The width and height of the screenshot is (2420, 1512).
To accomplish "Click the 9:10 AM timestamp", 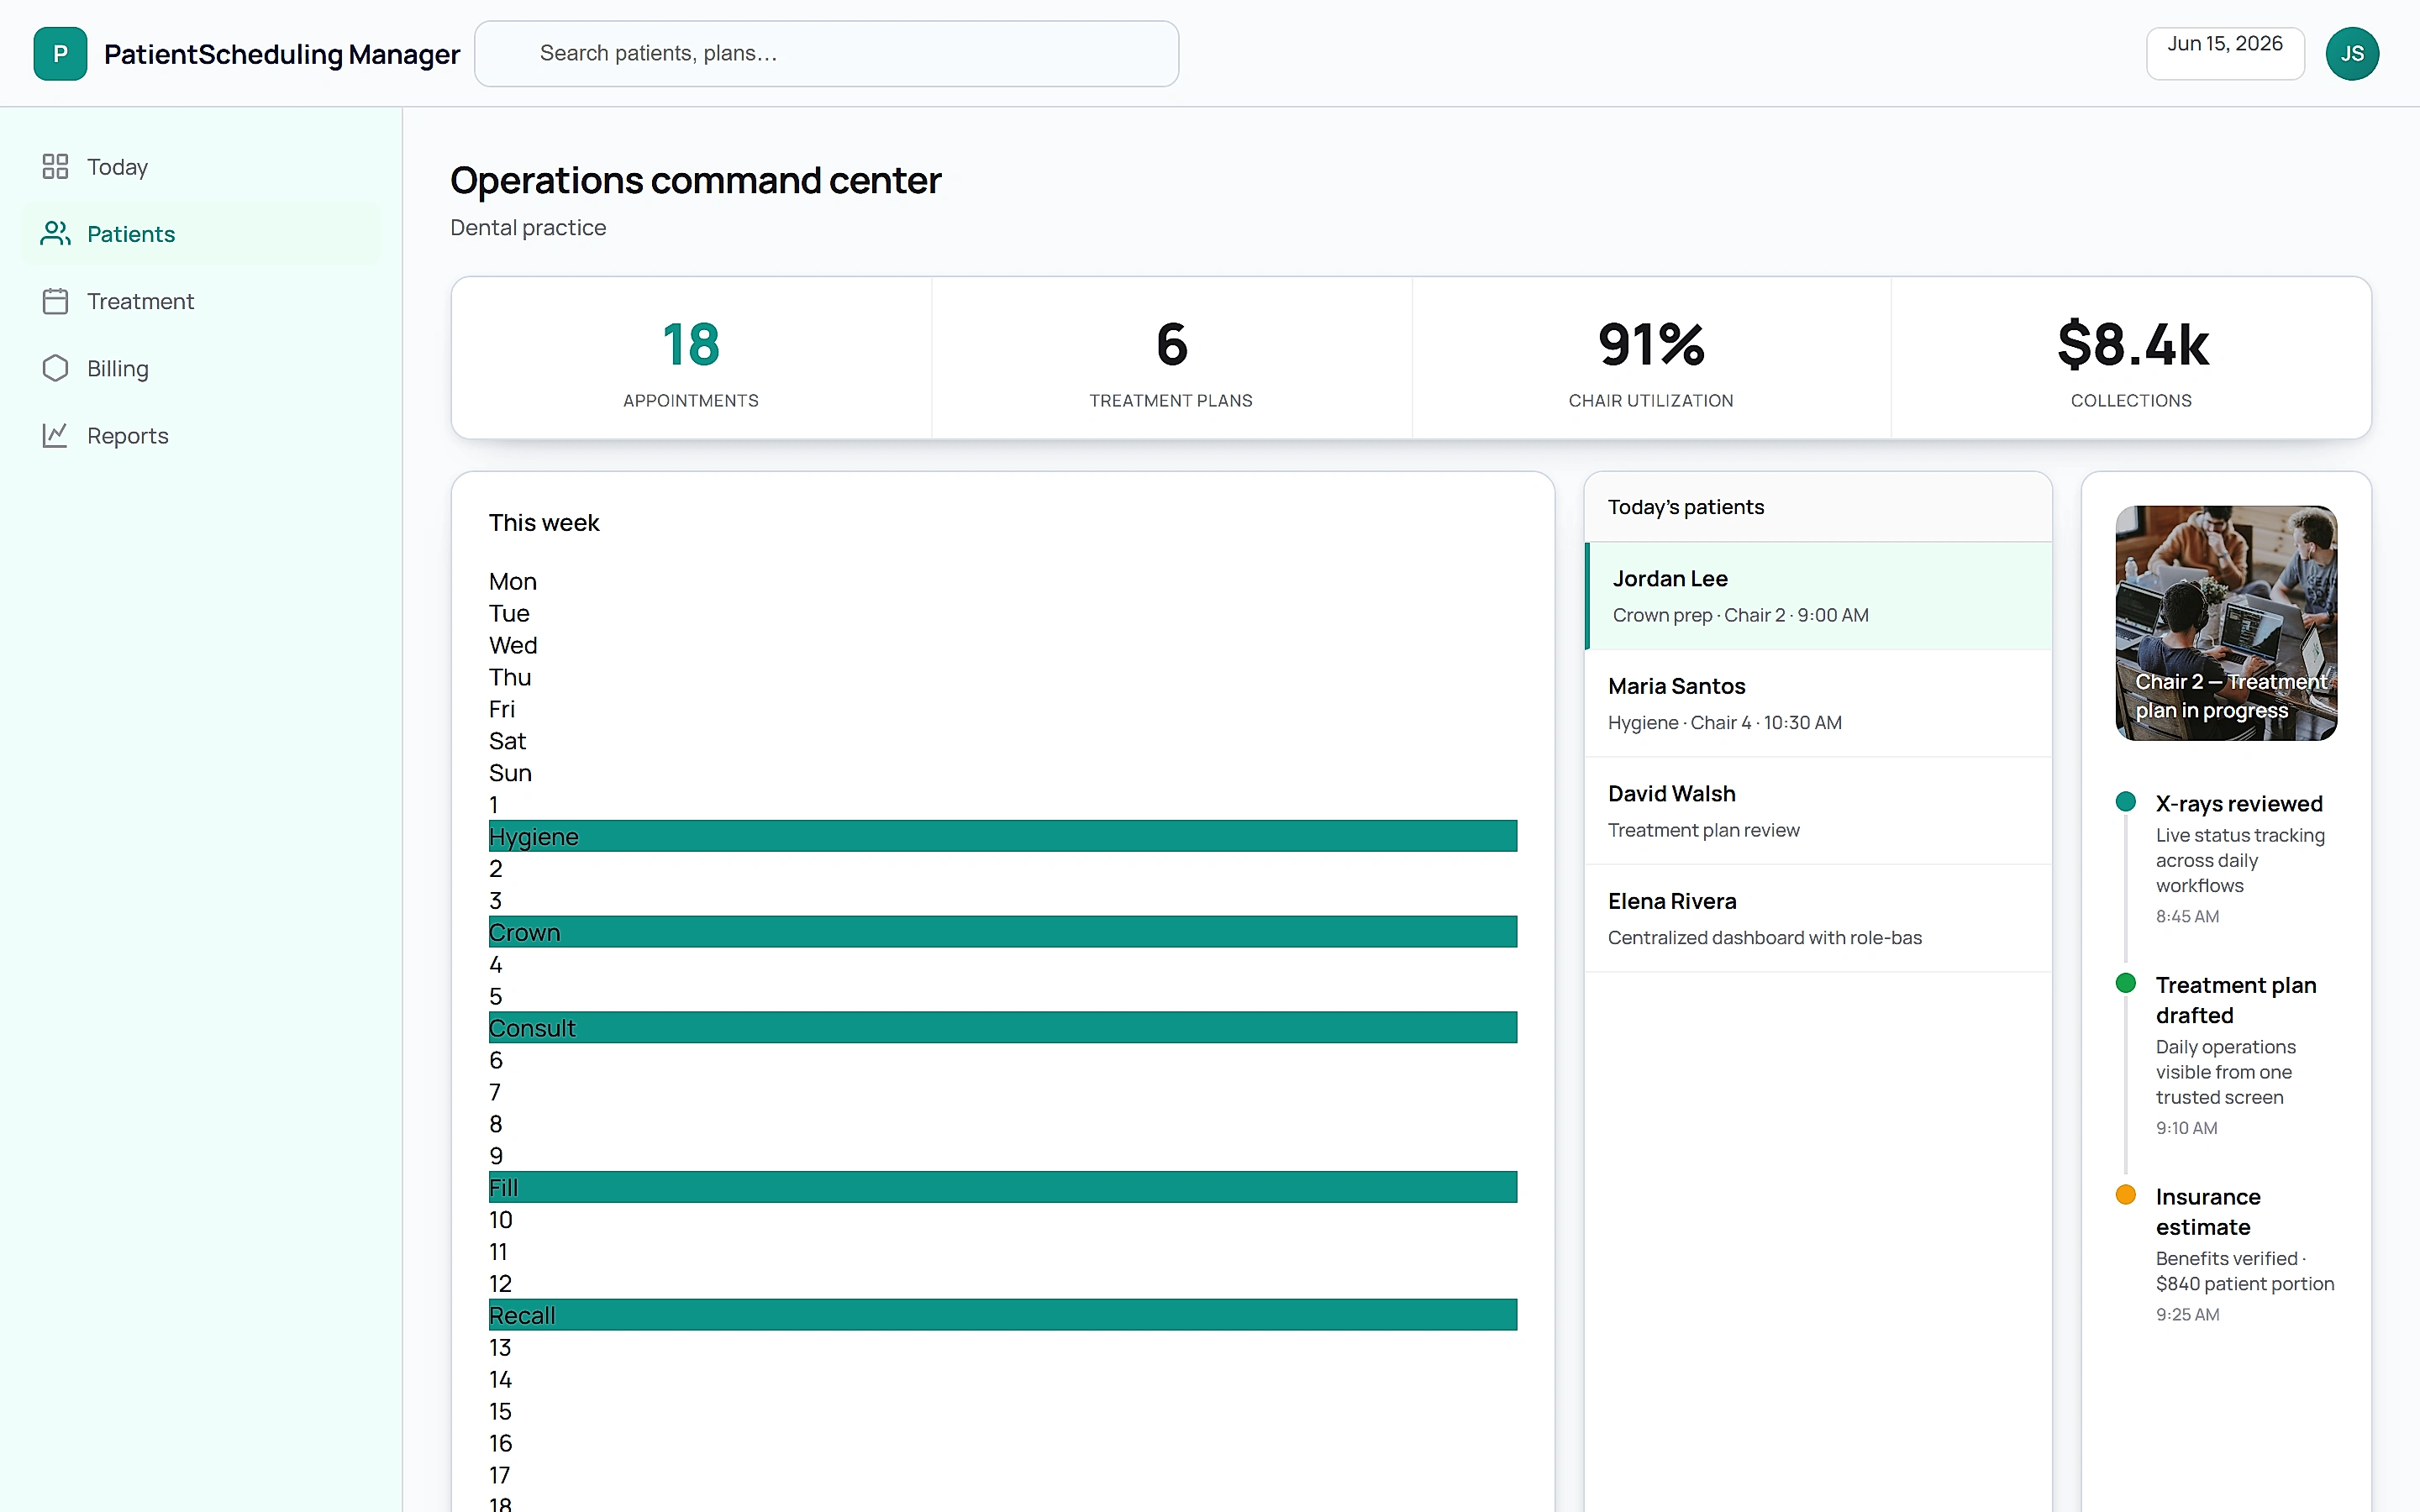I will pos(2187,1129).
